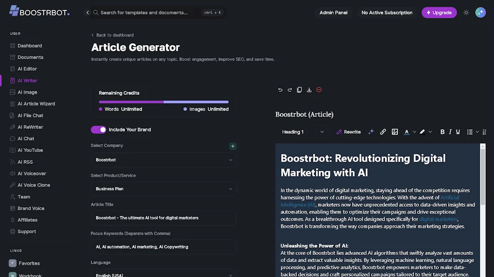This screenshot has height=277, width=494.
Task: Download the generated article
Action: pos(309,89)
